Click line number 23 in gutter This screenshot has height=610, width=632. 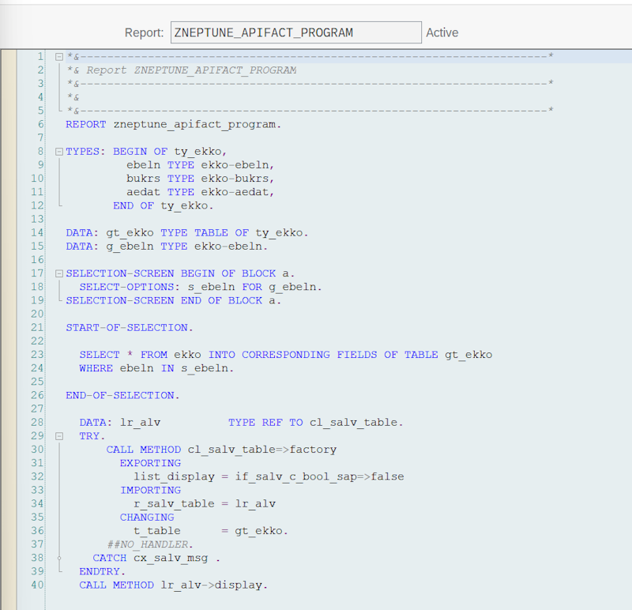pyautogui.click(x=37, y=355)
